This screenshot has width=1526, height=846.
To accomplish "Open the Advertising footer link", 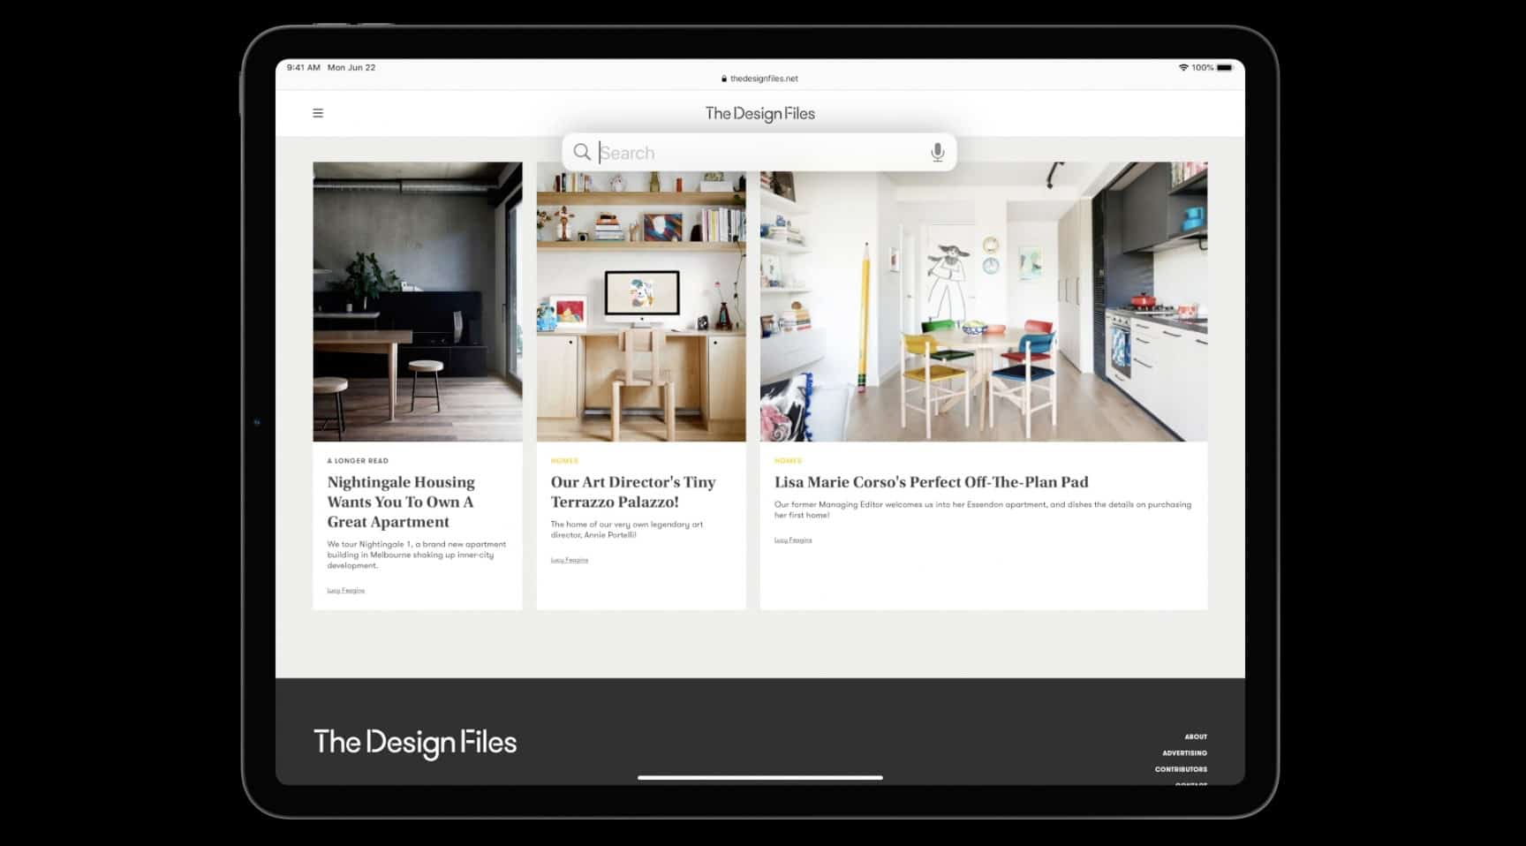I will 1184,753.
